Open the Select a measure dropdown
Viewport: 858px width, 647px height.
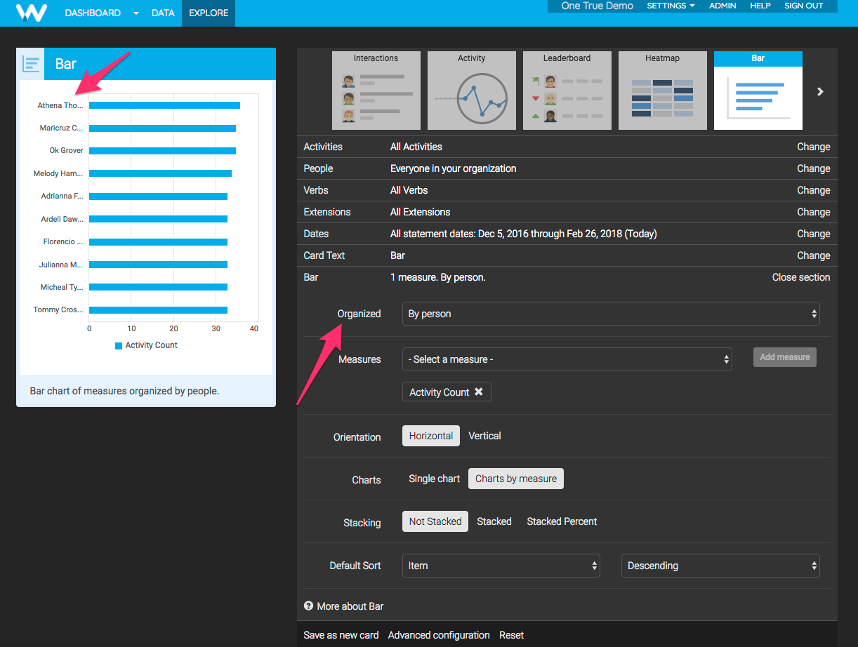click(x=567, y=359)
